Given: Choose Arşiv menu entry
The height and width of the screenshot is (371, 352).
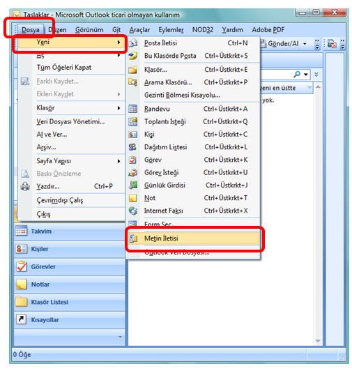Looking at the screenshot, I should point(70,147).
